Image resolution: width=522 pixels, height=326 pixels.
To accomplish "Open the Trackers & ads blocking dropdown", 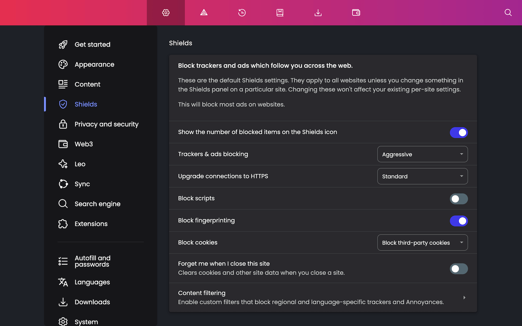I will 422,154.
